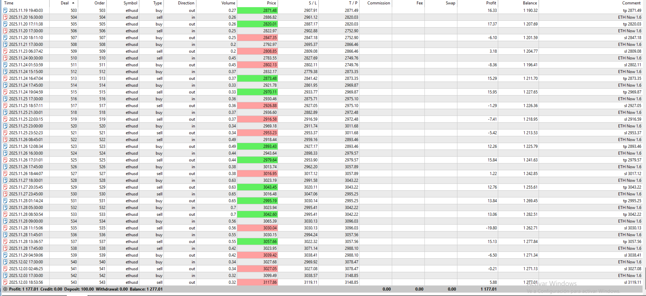
Task: Click the icon beside 2025.11.24 16:47:04
Action: pos(5,79)
